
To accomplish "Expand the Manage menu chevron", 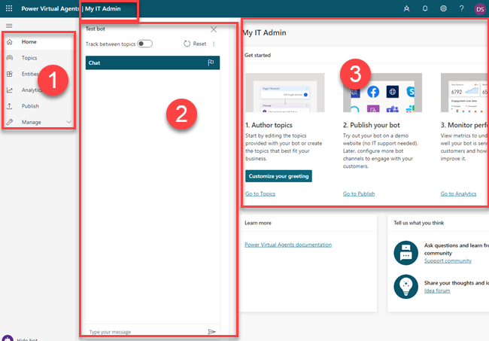I will pos(68,122).
